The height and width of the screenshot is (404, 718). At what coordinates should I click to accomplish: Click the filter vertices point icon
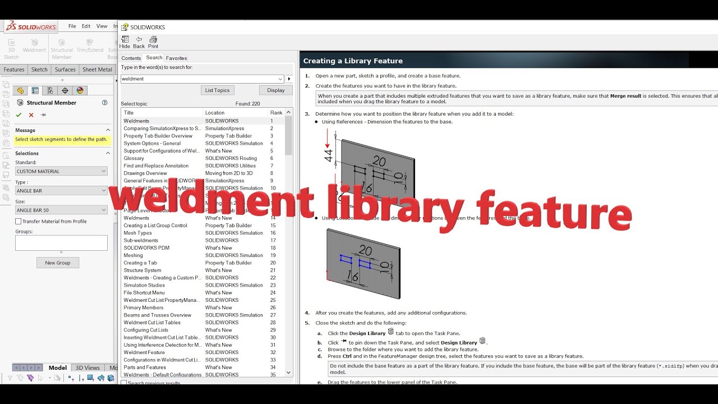click(x=71, y=378)
